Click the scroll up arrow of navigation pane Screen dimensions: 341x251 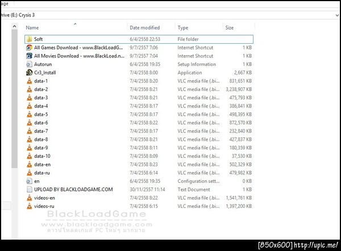tap(14, 27)
